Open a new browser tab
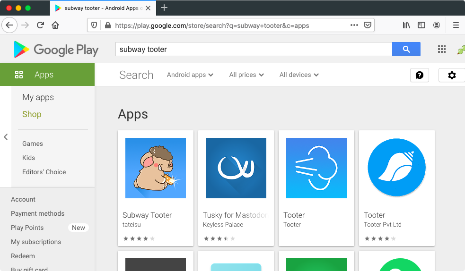This screenshot has height=271, width=465. click(x=164, y=8)
